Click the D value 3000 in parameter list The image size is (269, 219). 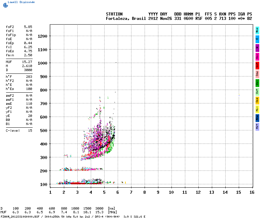coord(28,70)
